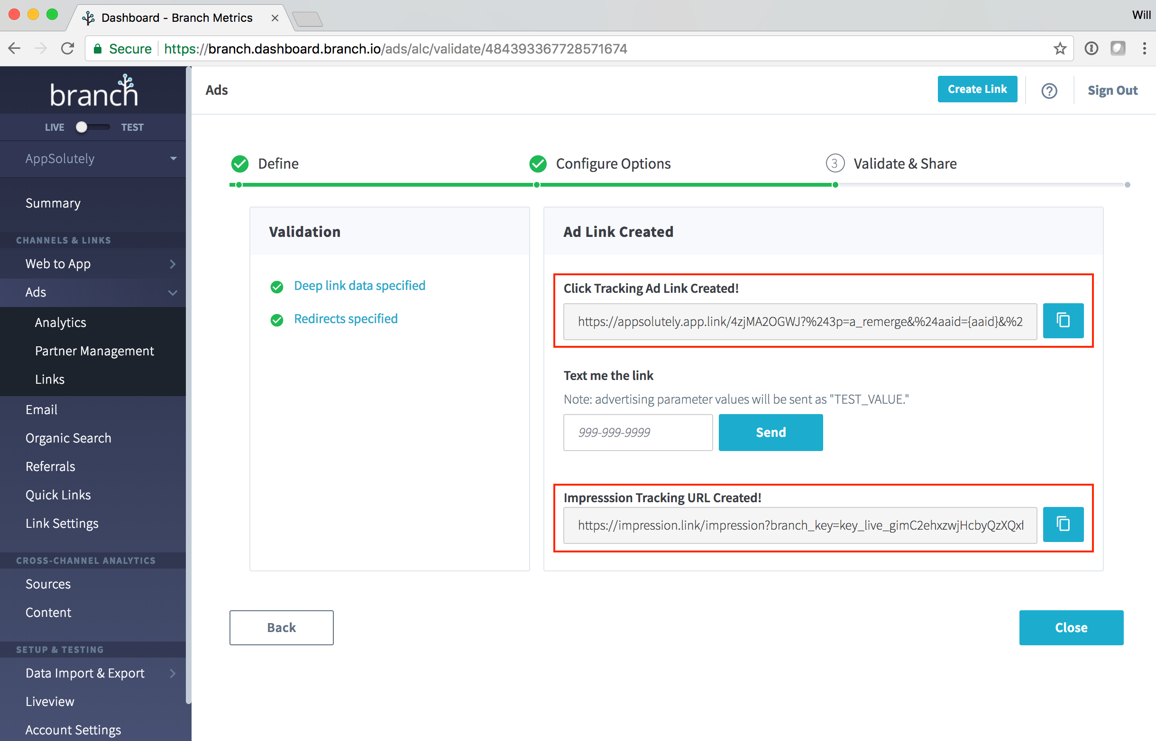
Task: Click the Branch logo in sidebar
Action: (x=94, y=90)
